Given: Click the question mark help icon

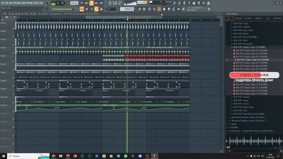Looking at the screenshot, I should point(189,3).
